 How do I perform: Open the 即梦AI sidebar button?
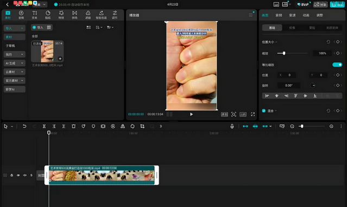pyautogui.click(x=14, y=89)
